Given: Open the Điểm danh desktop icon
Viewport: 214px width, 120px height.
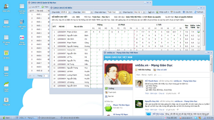Looking at the screenshot, I should click(6, 71).
